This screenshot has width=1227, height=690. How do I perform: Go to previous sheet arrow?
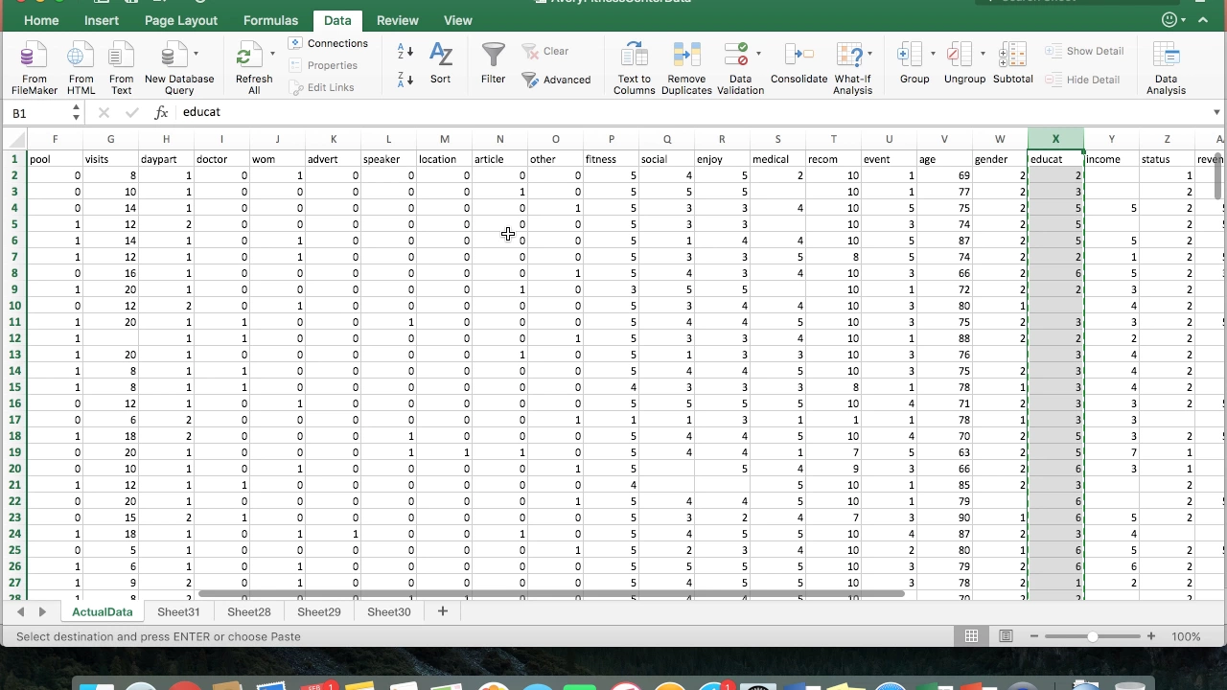pos(20,611)
